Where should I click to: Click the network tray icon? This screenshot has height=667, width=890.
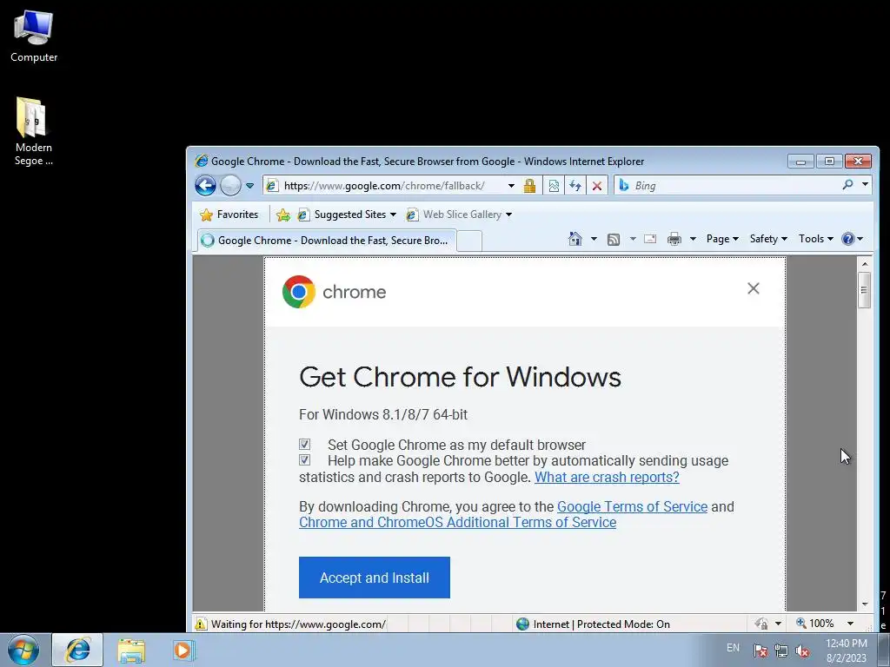(781, 650)
